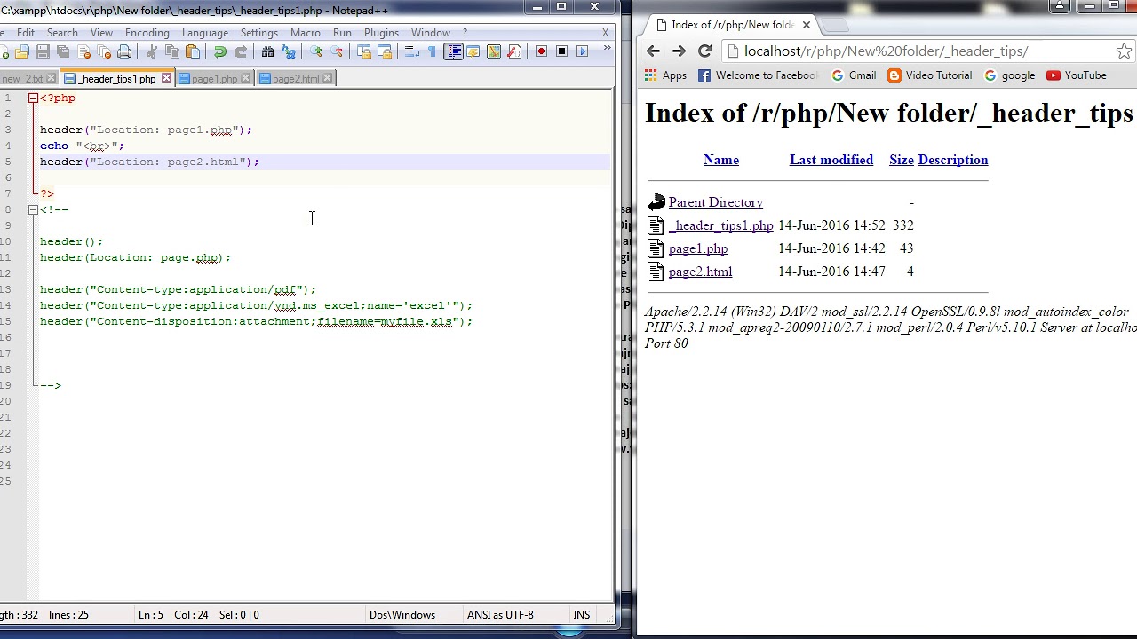The width and height of the screenshot is (1137, 639).
Task: Switch to the page1.php tab
Action: pyautogui.click(x=213, y=79)
